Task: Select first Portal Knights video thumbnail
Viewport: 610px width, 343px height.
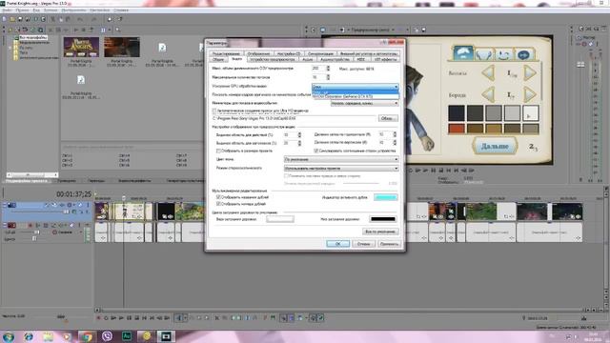Action: click(x=81, y=47)
